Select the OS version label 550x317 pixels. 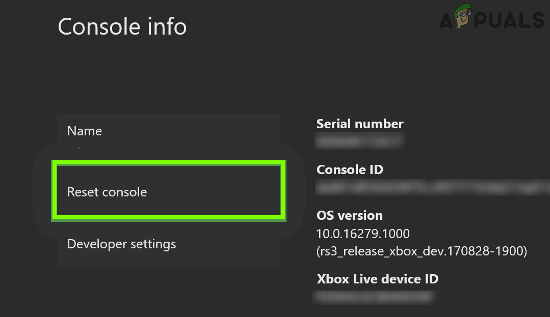pos(350,216)
